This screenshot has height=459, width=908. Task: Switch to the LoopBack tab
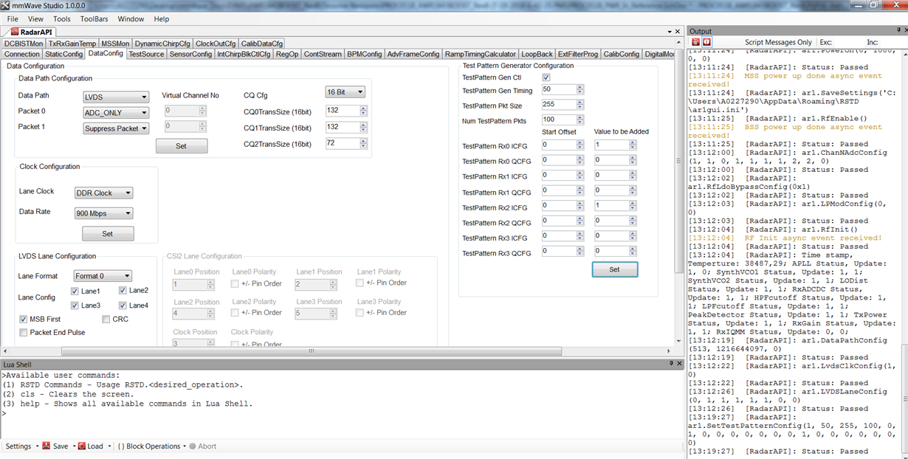(537, 54)
